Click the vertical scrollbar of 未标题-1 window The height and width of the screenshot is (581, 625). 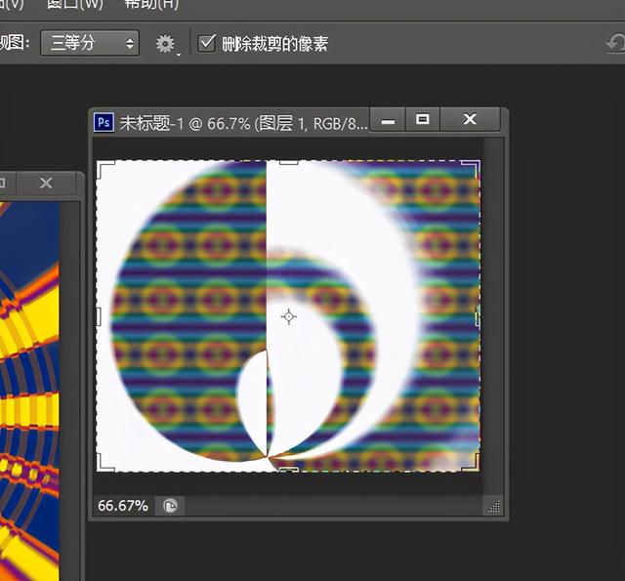[493, 316]
